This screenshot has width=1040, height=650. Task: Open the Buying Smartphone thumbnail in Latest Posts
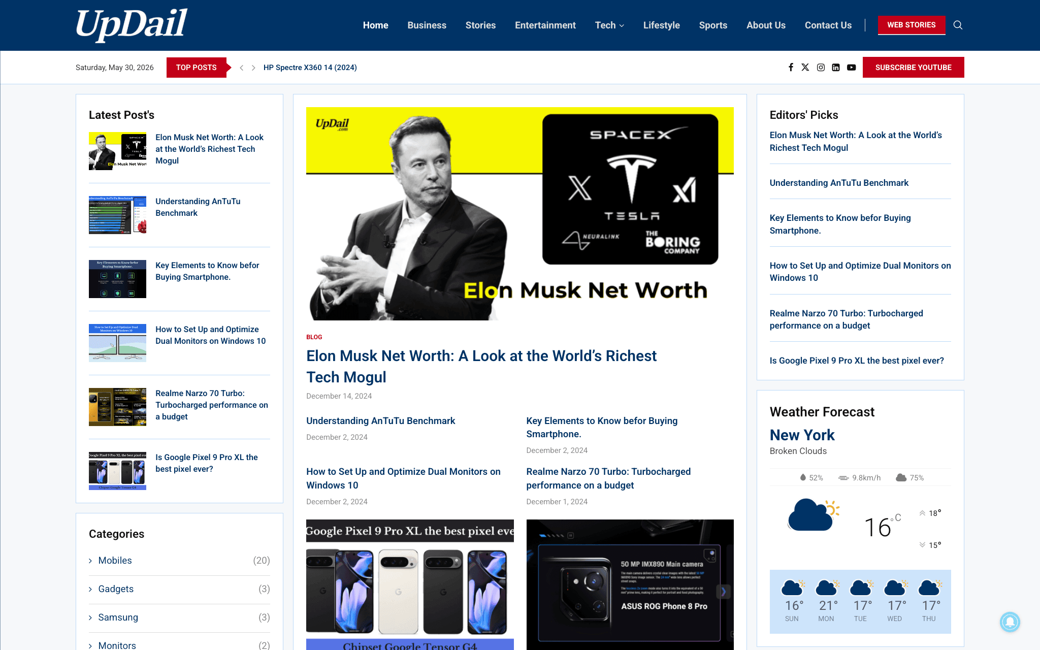(117, 279)
